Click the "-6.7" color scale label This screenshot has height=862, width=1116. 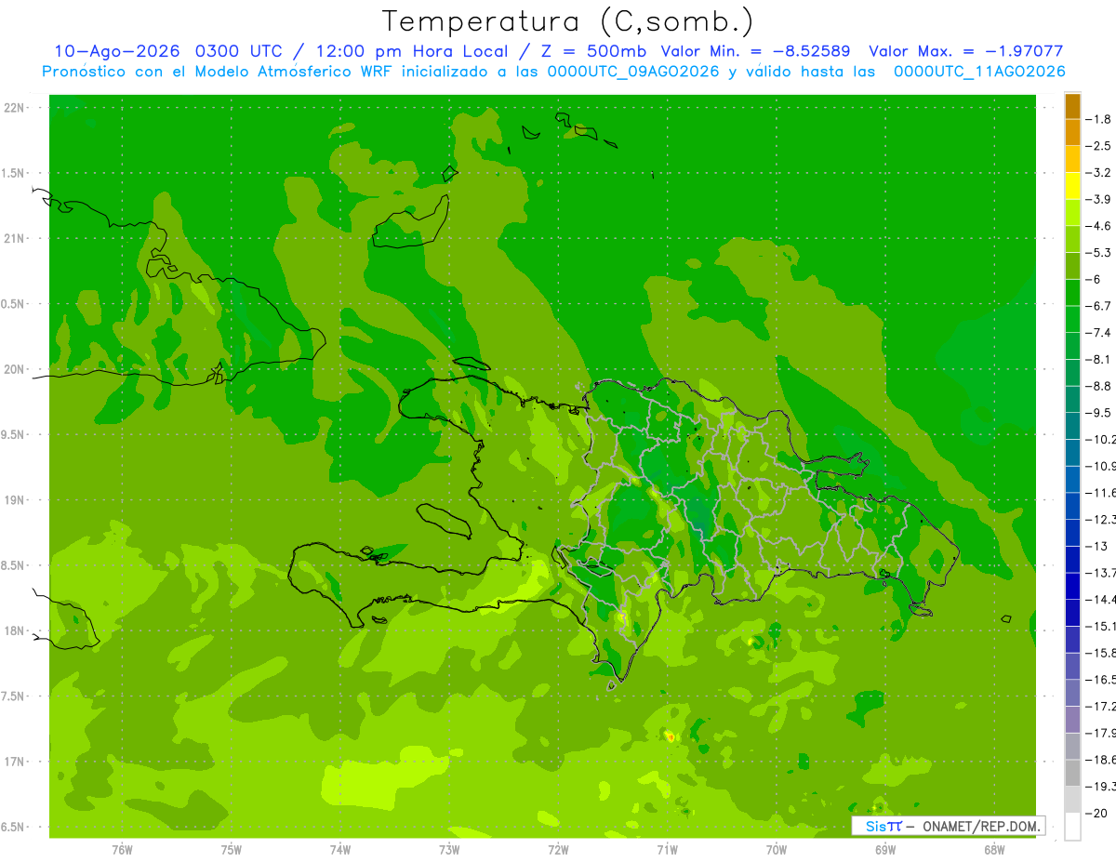tap(1098, 306)
